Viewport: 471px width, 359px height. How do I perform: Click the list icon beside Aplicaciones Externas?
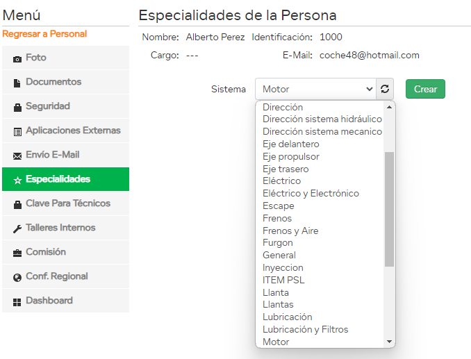(x=17, y=131)
